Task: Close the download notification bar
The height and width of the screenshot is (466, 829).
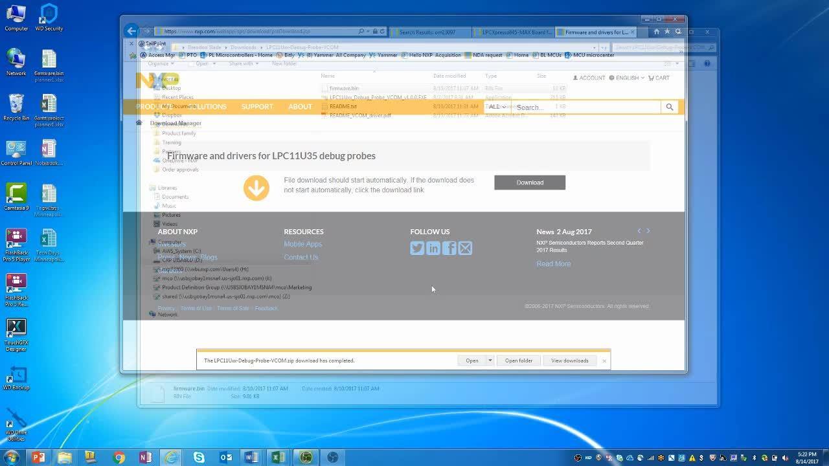Action: point(604,361)
